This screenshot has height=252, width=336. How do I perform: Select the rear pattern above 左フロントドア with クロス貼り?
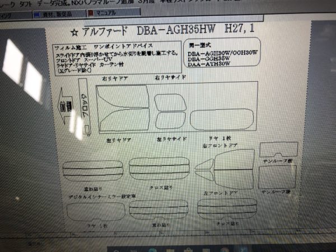tap(159, 169)
